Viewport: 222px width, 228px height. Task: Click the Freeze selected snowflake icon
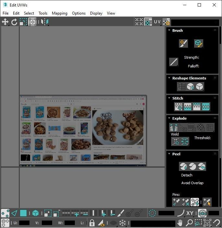[123, 222]
